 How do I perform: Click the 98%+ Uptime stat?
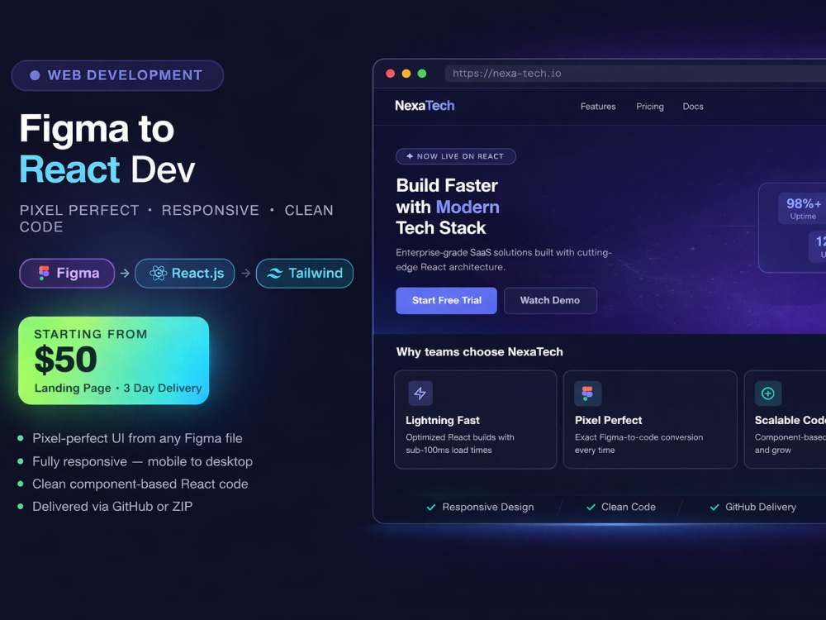803,208
